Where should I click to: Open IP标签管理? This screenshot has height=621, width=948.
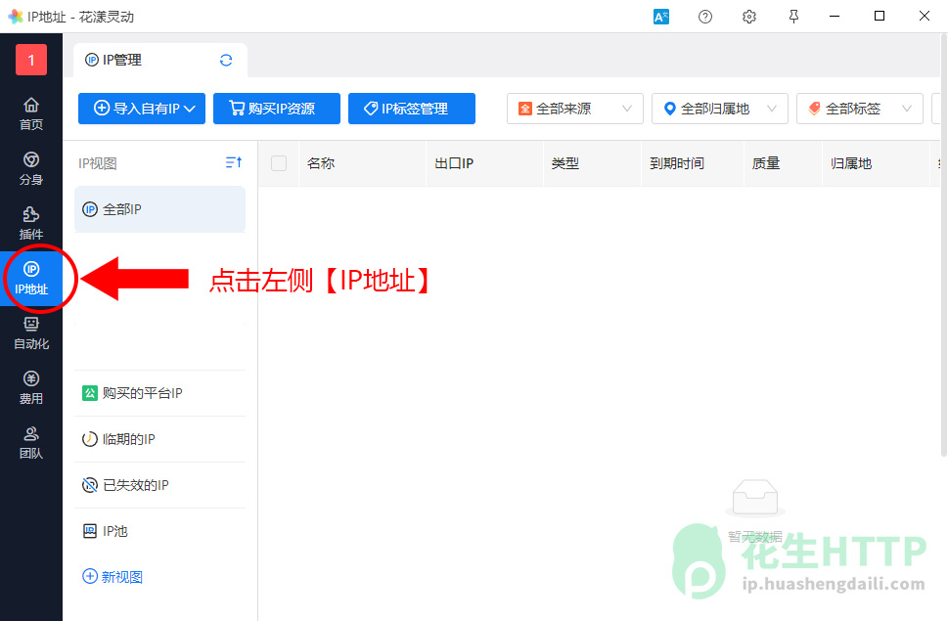[x=412, y=109]
